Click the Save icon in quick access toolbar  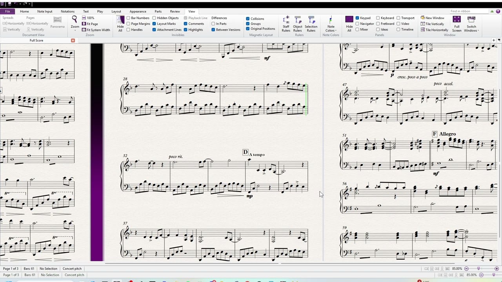tap(10, 4)
